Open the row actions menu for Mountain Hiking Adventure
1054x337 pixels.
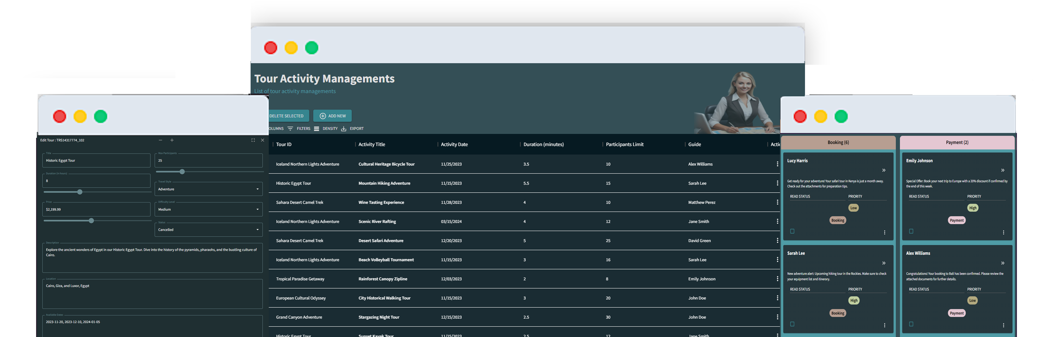[777, 183]
